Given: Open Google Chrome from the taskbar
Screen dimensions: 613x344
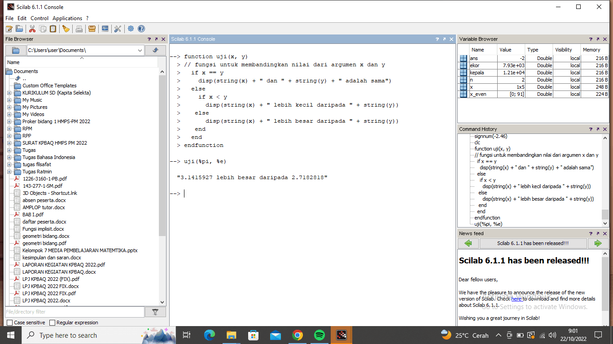Looking at the screenshot, I should 297,335.
